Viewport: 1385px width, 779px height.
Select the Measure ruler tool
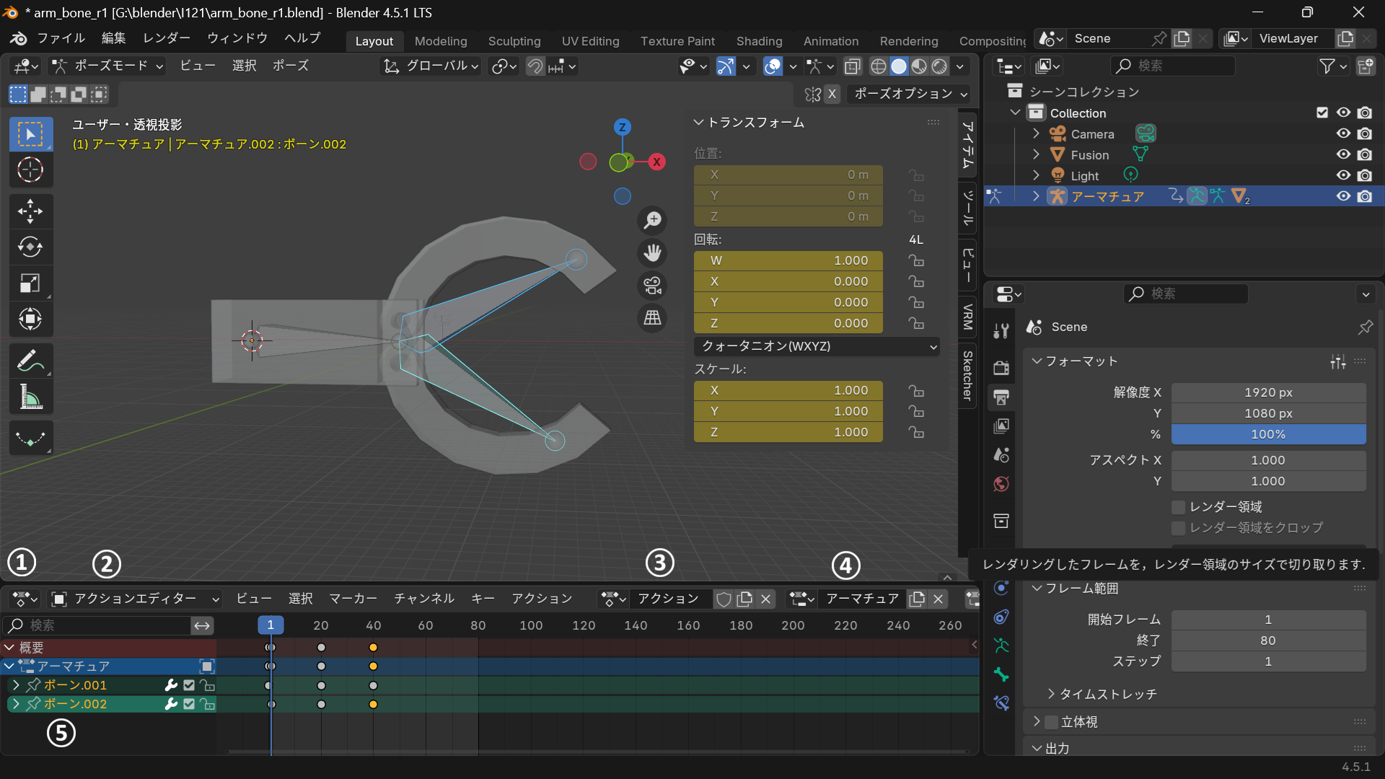30,397
